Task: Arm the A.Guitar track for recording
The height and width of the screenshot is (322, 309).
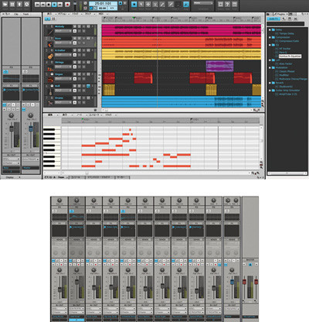Action: [x=84, y=50]
